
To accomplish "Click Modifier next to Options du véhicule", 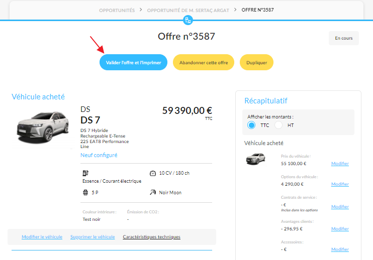I will coord(340,184).
